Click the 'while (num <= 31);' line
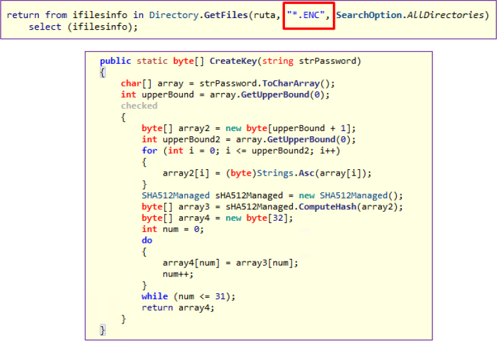 point(188,296)
